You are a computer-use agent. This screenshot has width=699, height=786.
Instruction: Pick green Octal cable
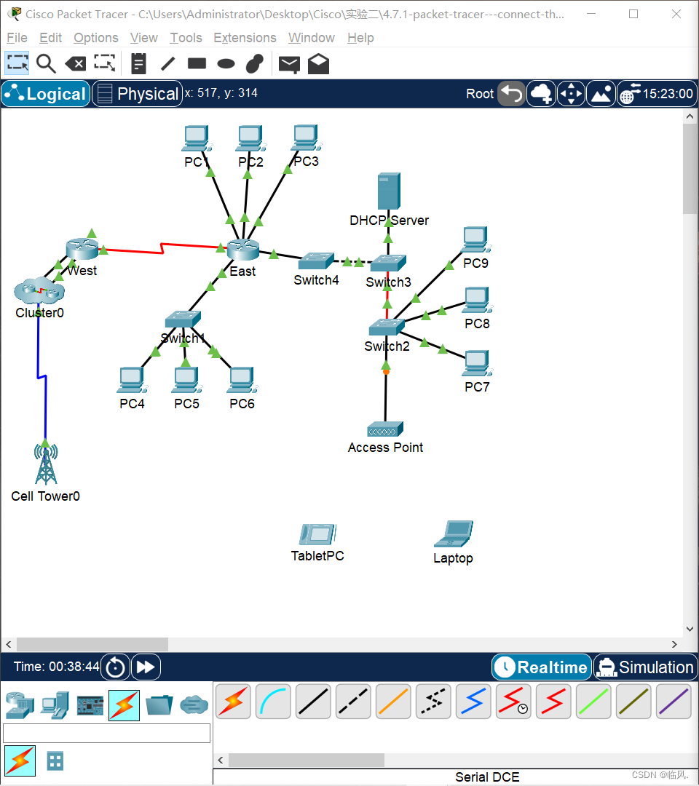593,701
